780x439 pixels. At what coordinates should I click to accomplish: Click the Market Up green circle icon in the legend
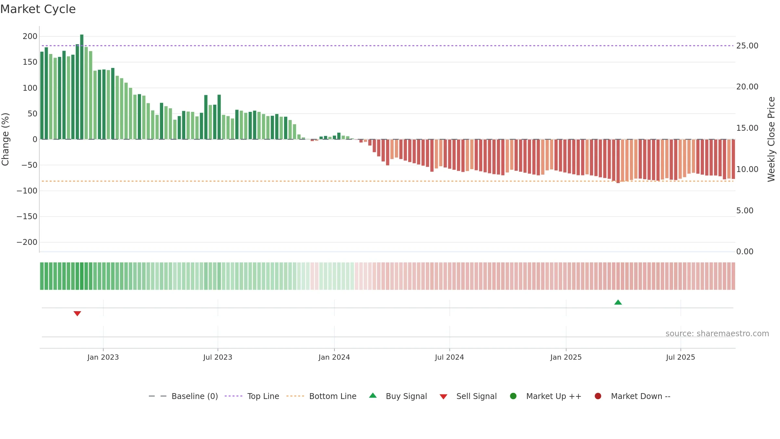tap(513, 396)
